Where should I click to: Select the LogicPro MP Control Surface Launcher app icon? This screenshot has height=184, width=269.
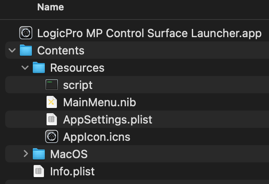(x=26, y=33)
